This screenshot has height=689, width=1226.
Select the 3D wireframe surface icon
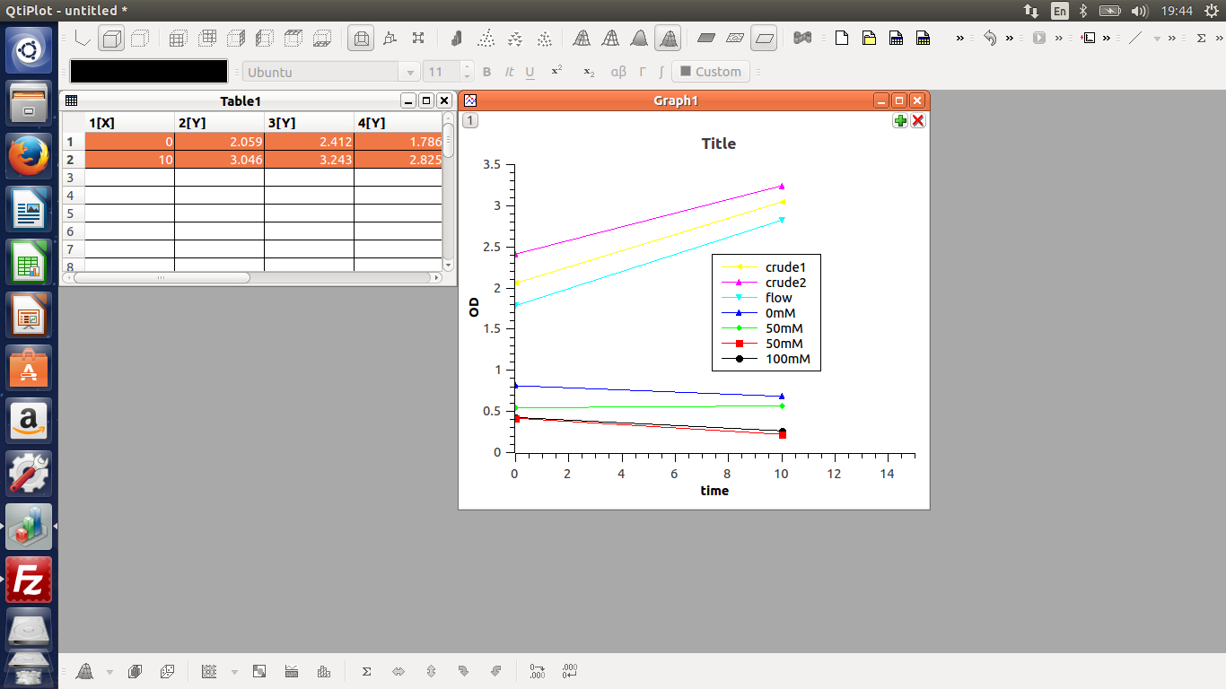click(x=582, y=39)
